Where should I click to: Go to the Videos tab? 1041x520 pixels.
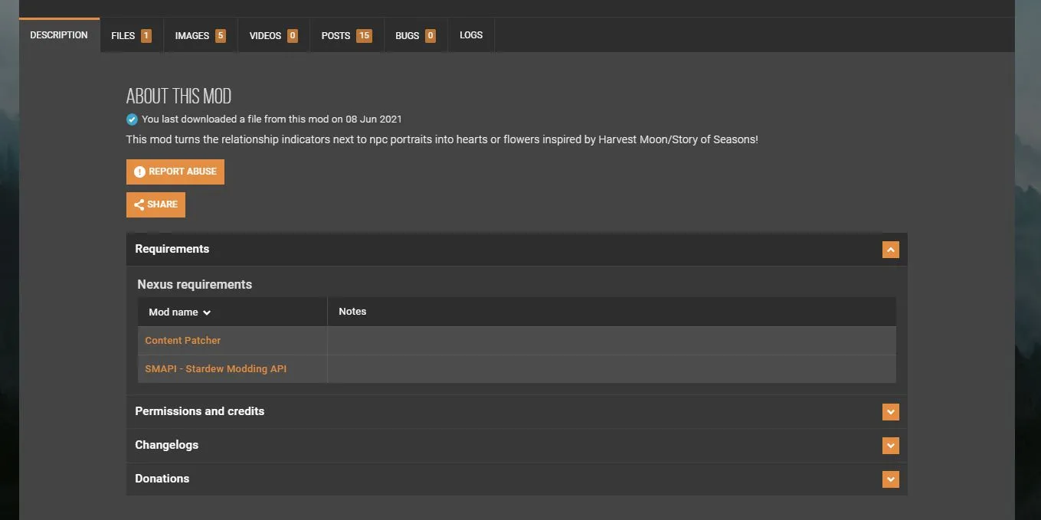265,36
